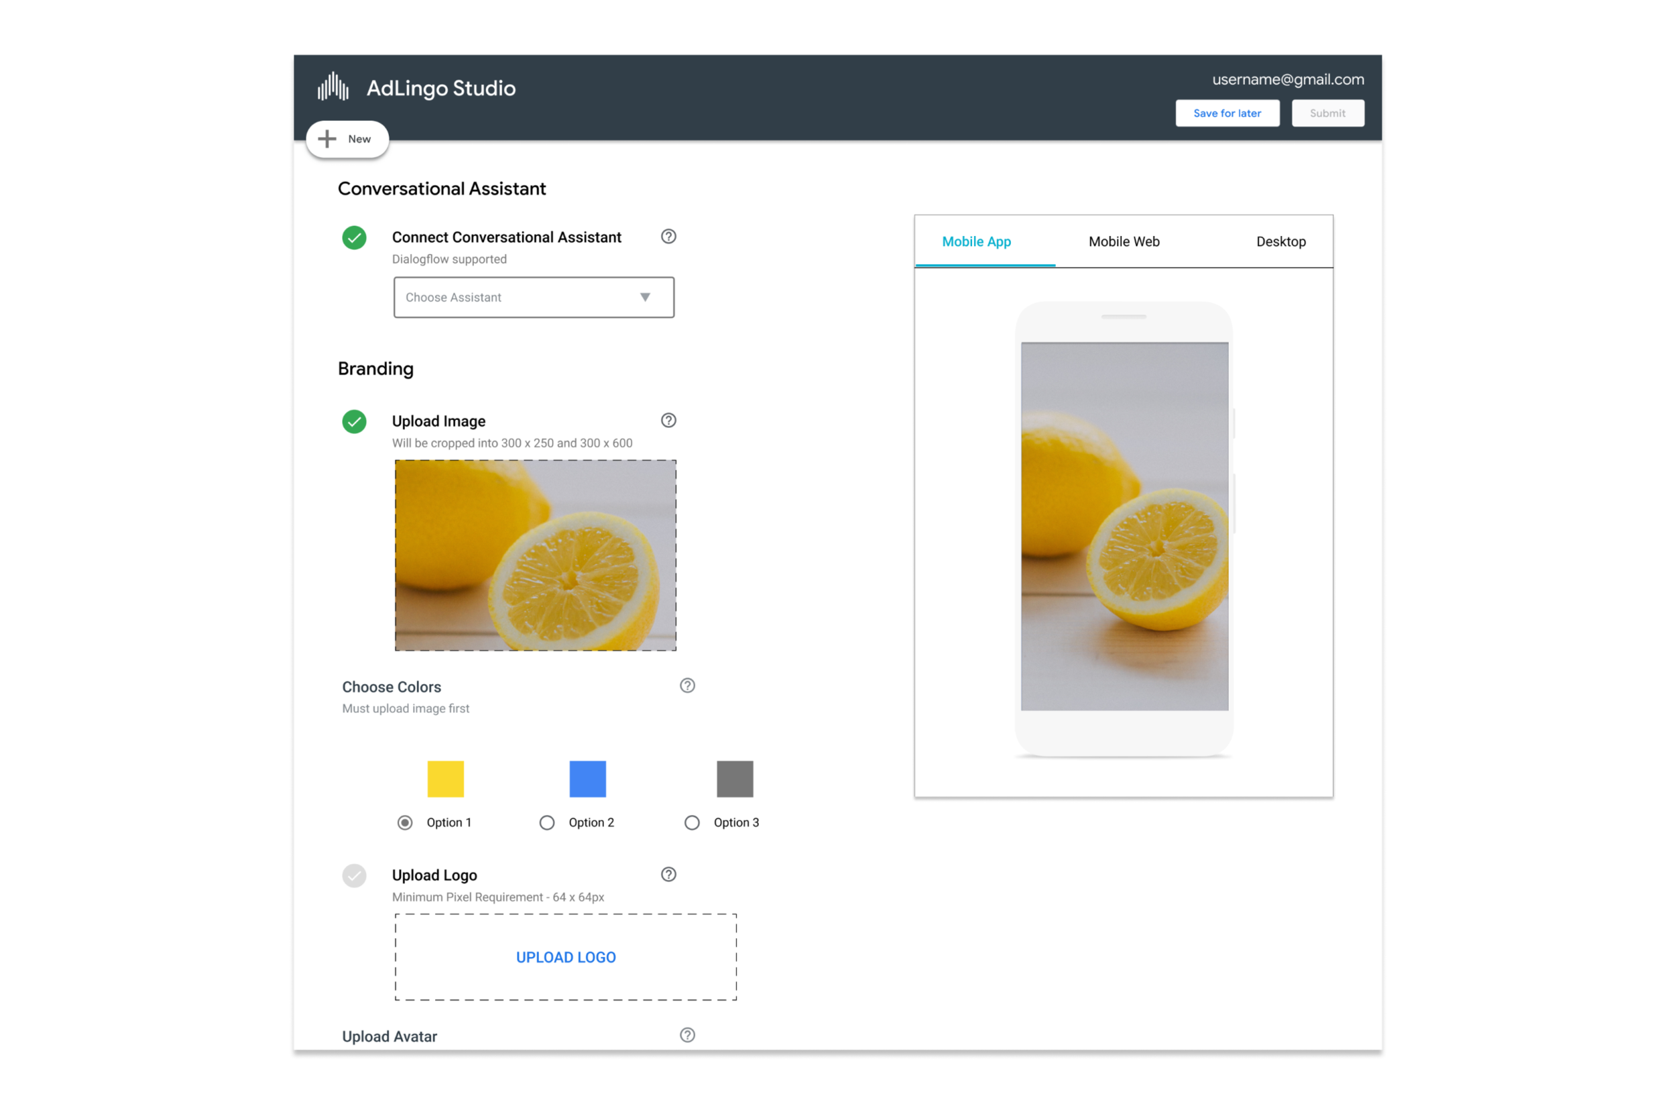Image resolution: width=1676 pixels, height=1104 pixels.
Task: Choose the Option 3 radio button
Action: tap(693, 822)
